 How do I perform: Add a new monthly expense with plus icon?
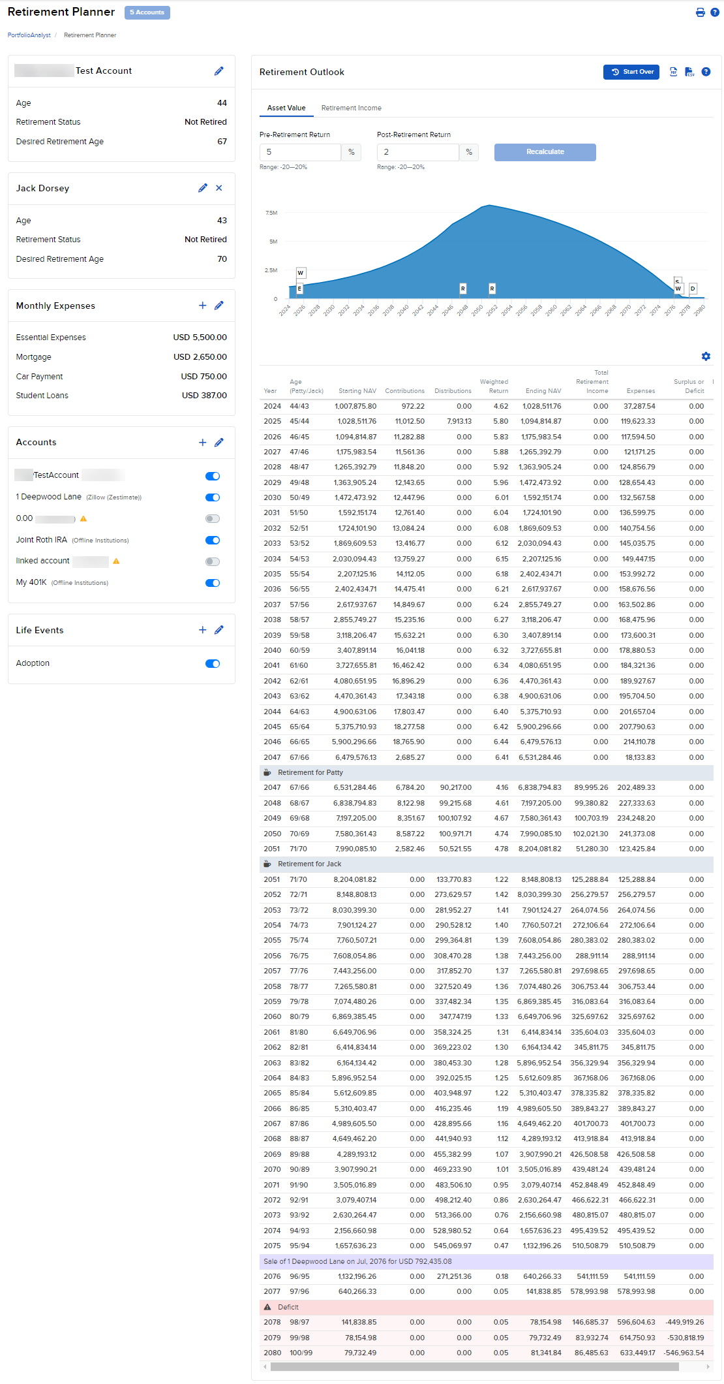[x=202, y=306]
